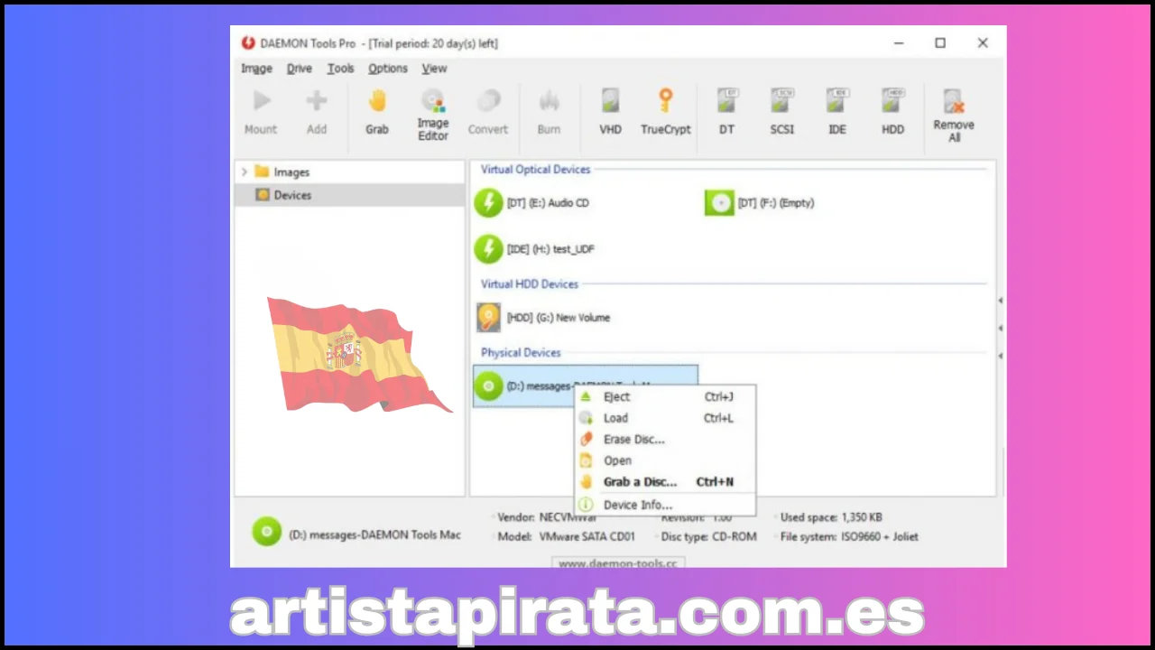Click the www.daemon-tools.cc link
This screenshot has width=1155, height=650.
618,563
